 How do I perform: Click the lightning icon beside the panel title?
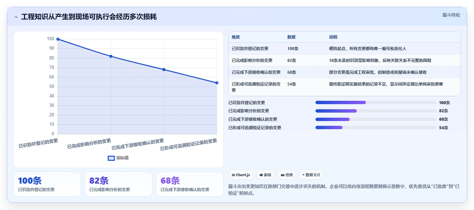coord(16,17)
